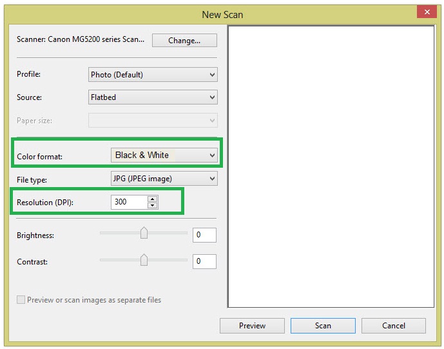Click the Contrast slider handle

(x=144, y=260)
